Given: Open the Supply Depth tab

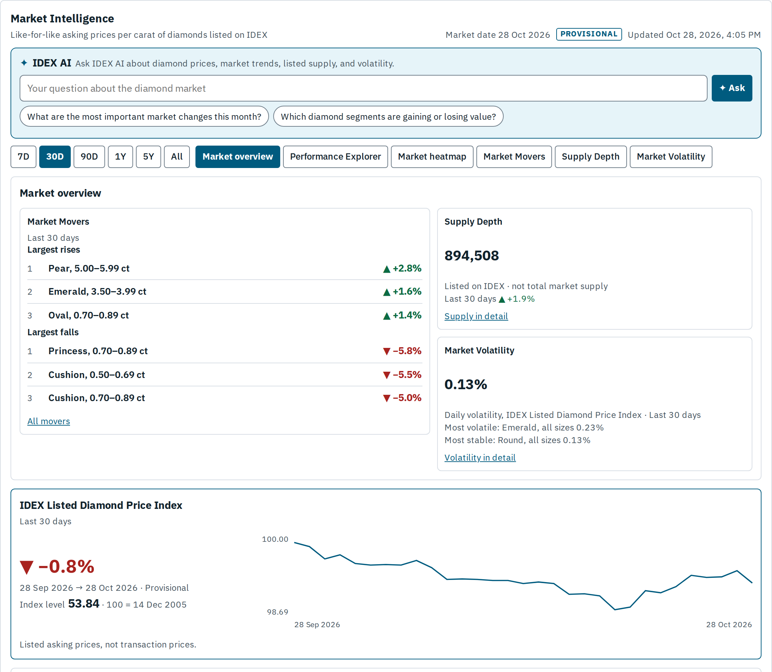Looking at the screenshot, I should click(x=590, y=157).
